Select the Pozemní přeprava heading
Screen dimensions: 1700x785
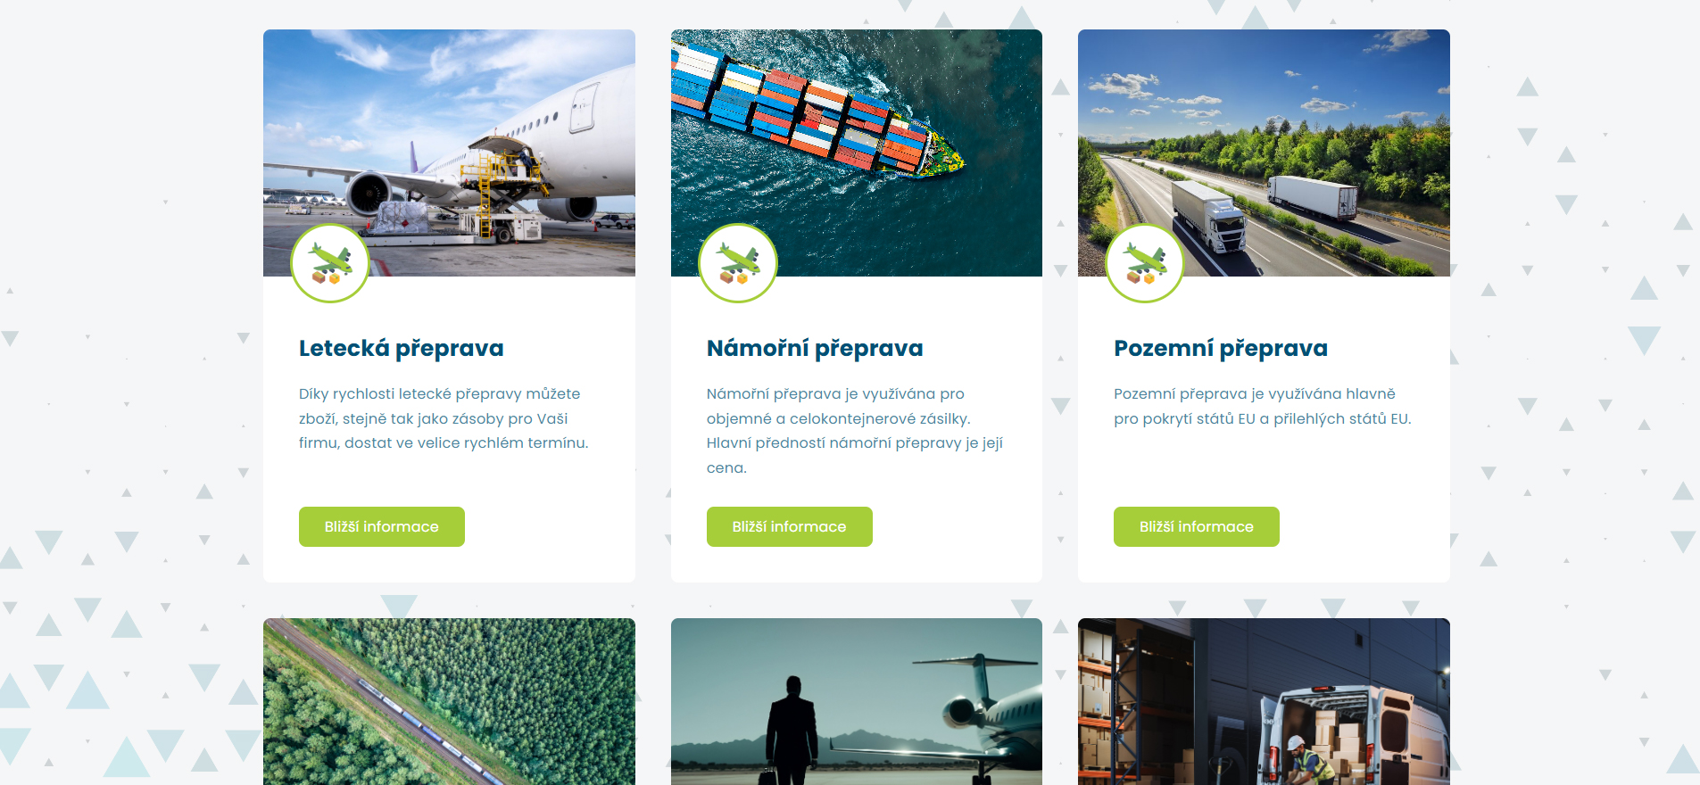click(x=1221, y=348)
